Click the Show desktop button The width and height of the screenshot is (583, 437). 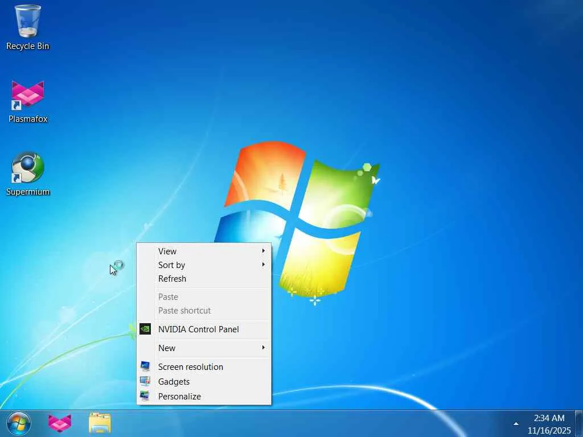point(579,423)
